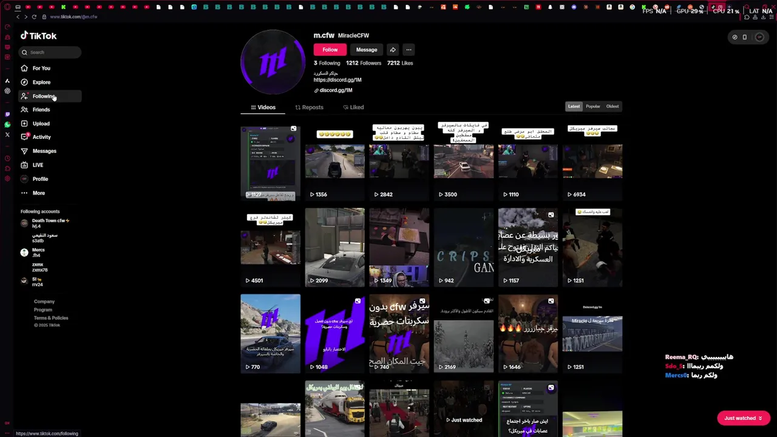Follow the m.cfw account
Viewport: 777px width, 437px height.
(x=330, y=50)
